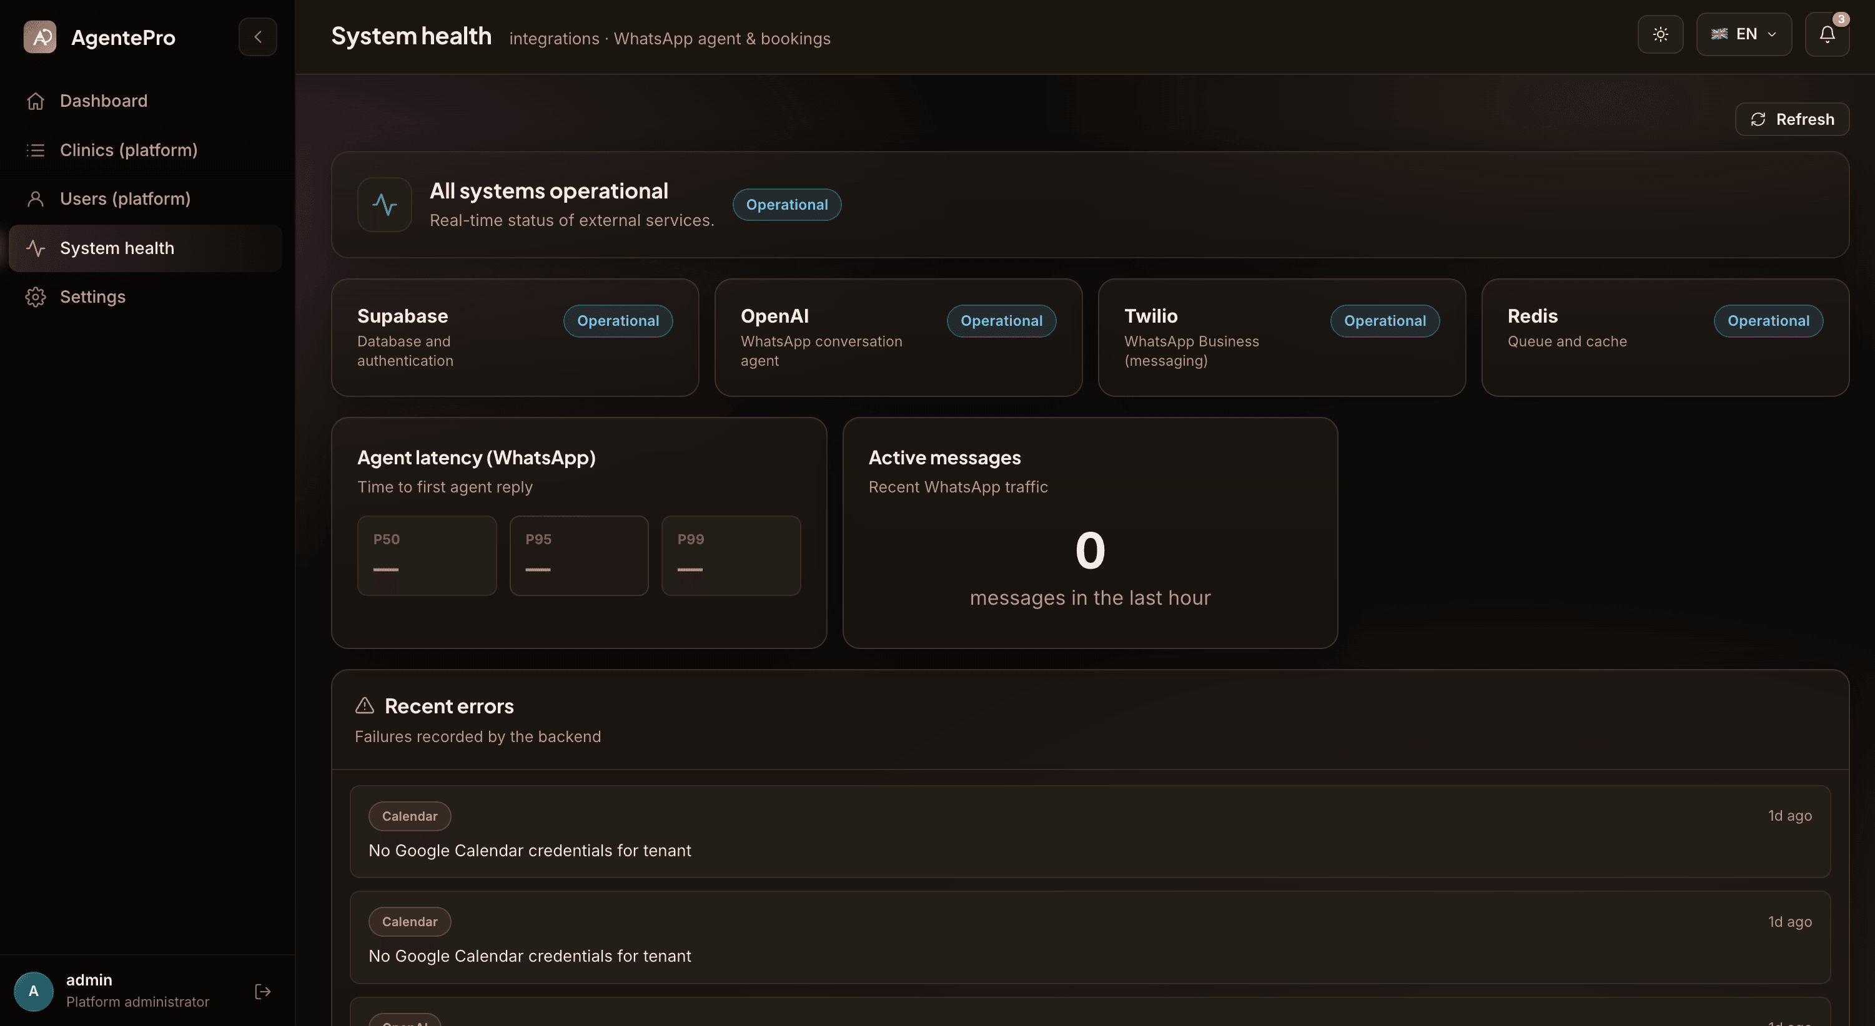Click the Active messages heading
This screenshot has height=1026, width=1875.
click(944, 457)
